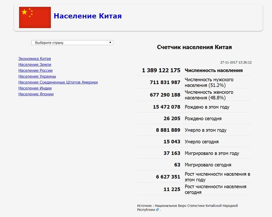Image resolution: width=272 pixels, height=217 pixels.
Task: Click the 'Рождено в этом году' label
Action: (x=207, y=107)
